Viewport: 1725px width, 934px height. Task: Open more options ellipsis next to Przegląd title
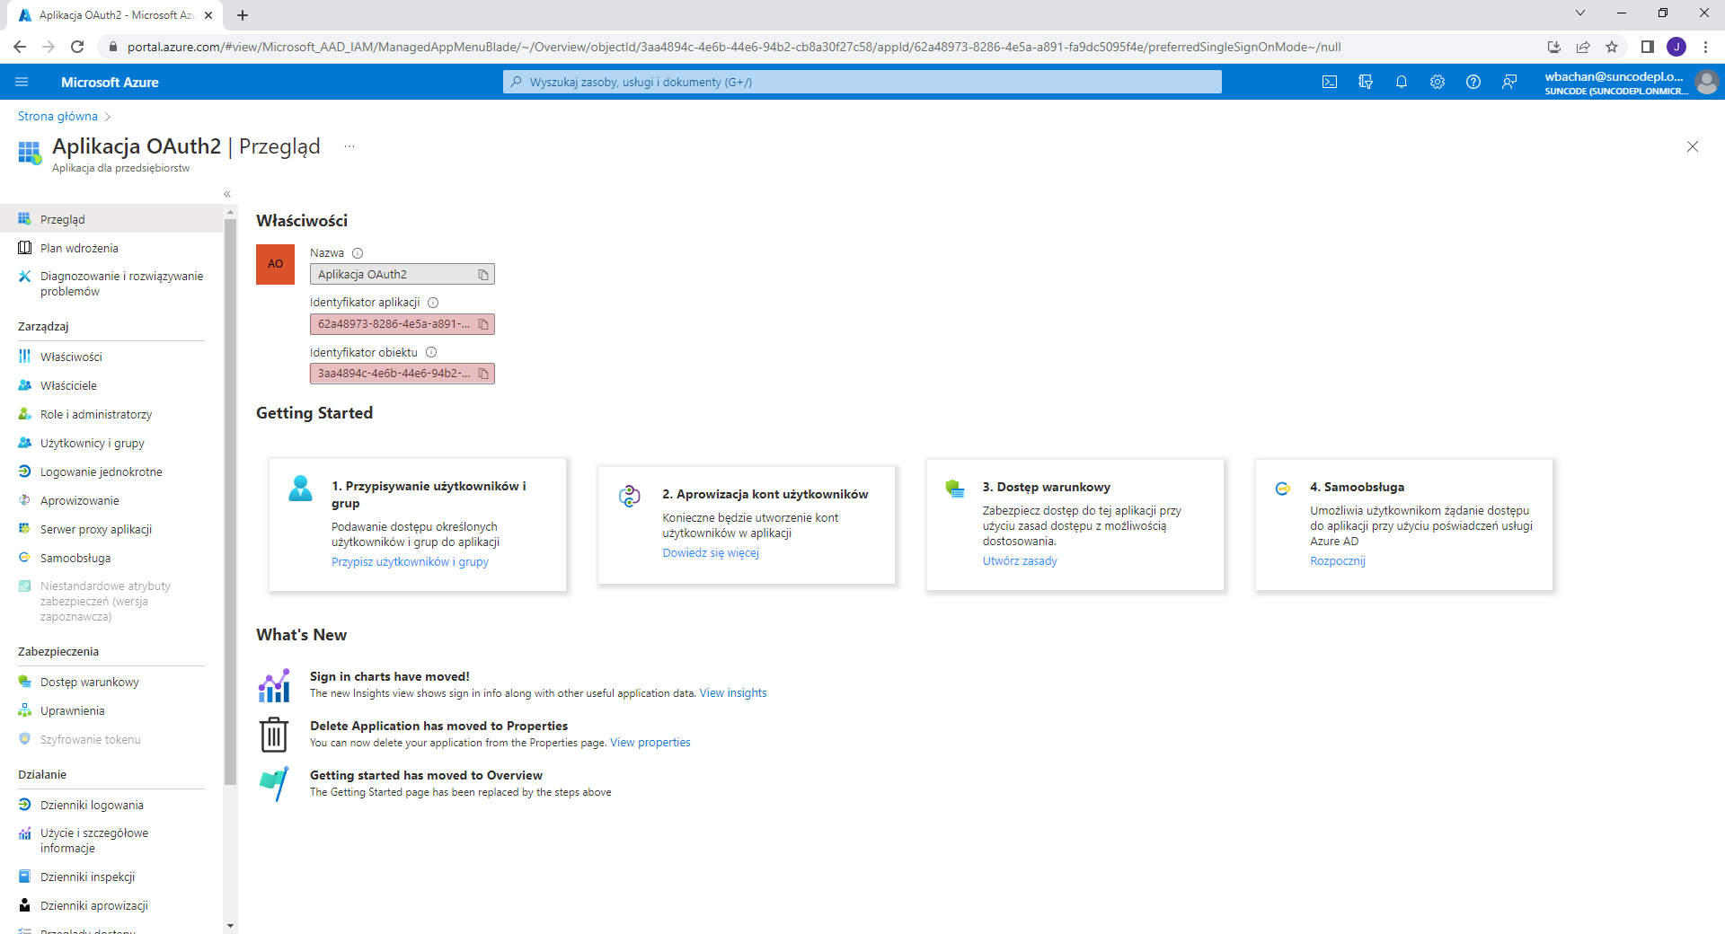(x=349, y=146)
